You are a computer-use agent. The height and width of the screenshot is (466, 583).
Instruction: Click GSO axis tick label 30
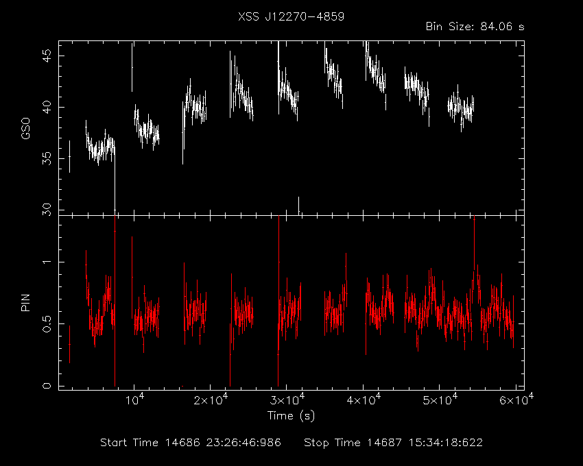point(47,209)
